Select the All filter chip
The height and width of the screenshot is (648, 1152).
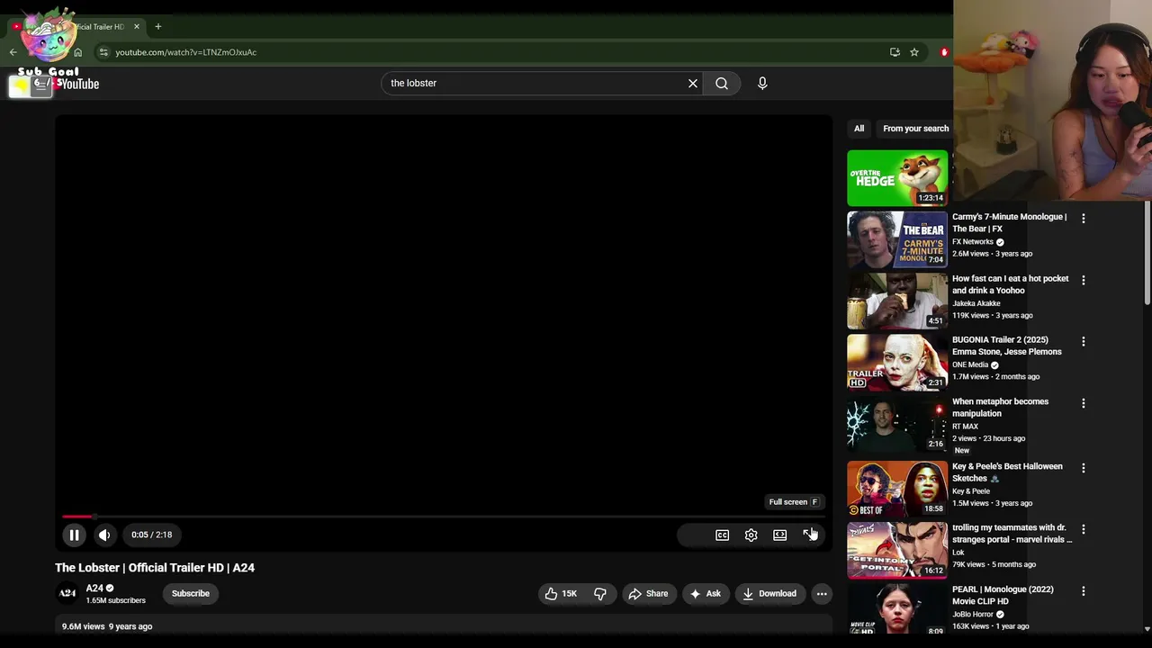click(x=859, y=128)
